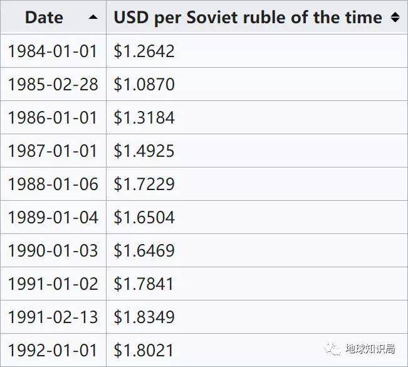Image resolution: width=408 pixels, height=367 pixels.
Task: Select the 1985-02-28 date cell
Action: click(x=53, y=84)
